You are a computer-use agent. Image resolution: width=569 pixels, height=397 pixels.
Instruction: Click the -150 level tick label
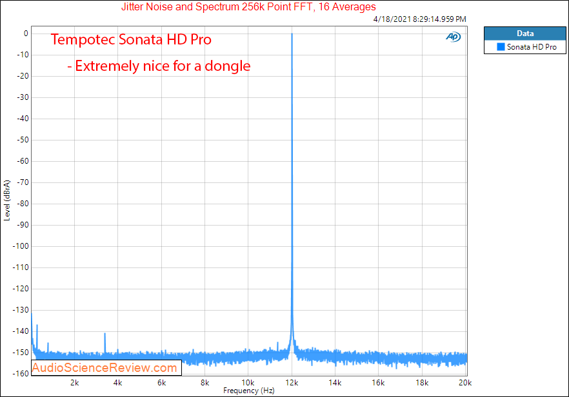[21, 353]
